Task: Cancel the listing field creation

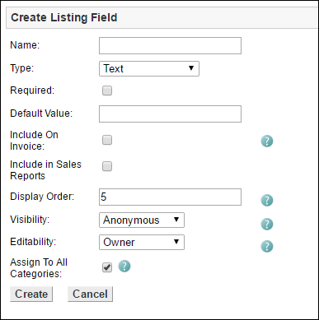Action: pyautogui.click(x=90, y=294)
